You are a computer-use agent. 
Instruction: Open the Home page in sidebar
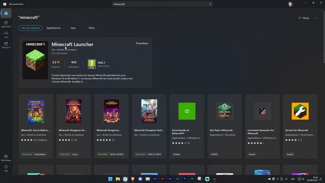pyautogui.click(x=6, y=13)
